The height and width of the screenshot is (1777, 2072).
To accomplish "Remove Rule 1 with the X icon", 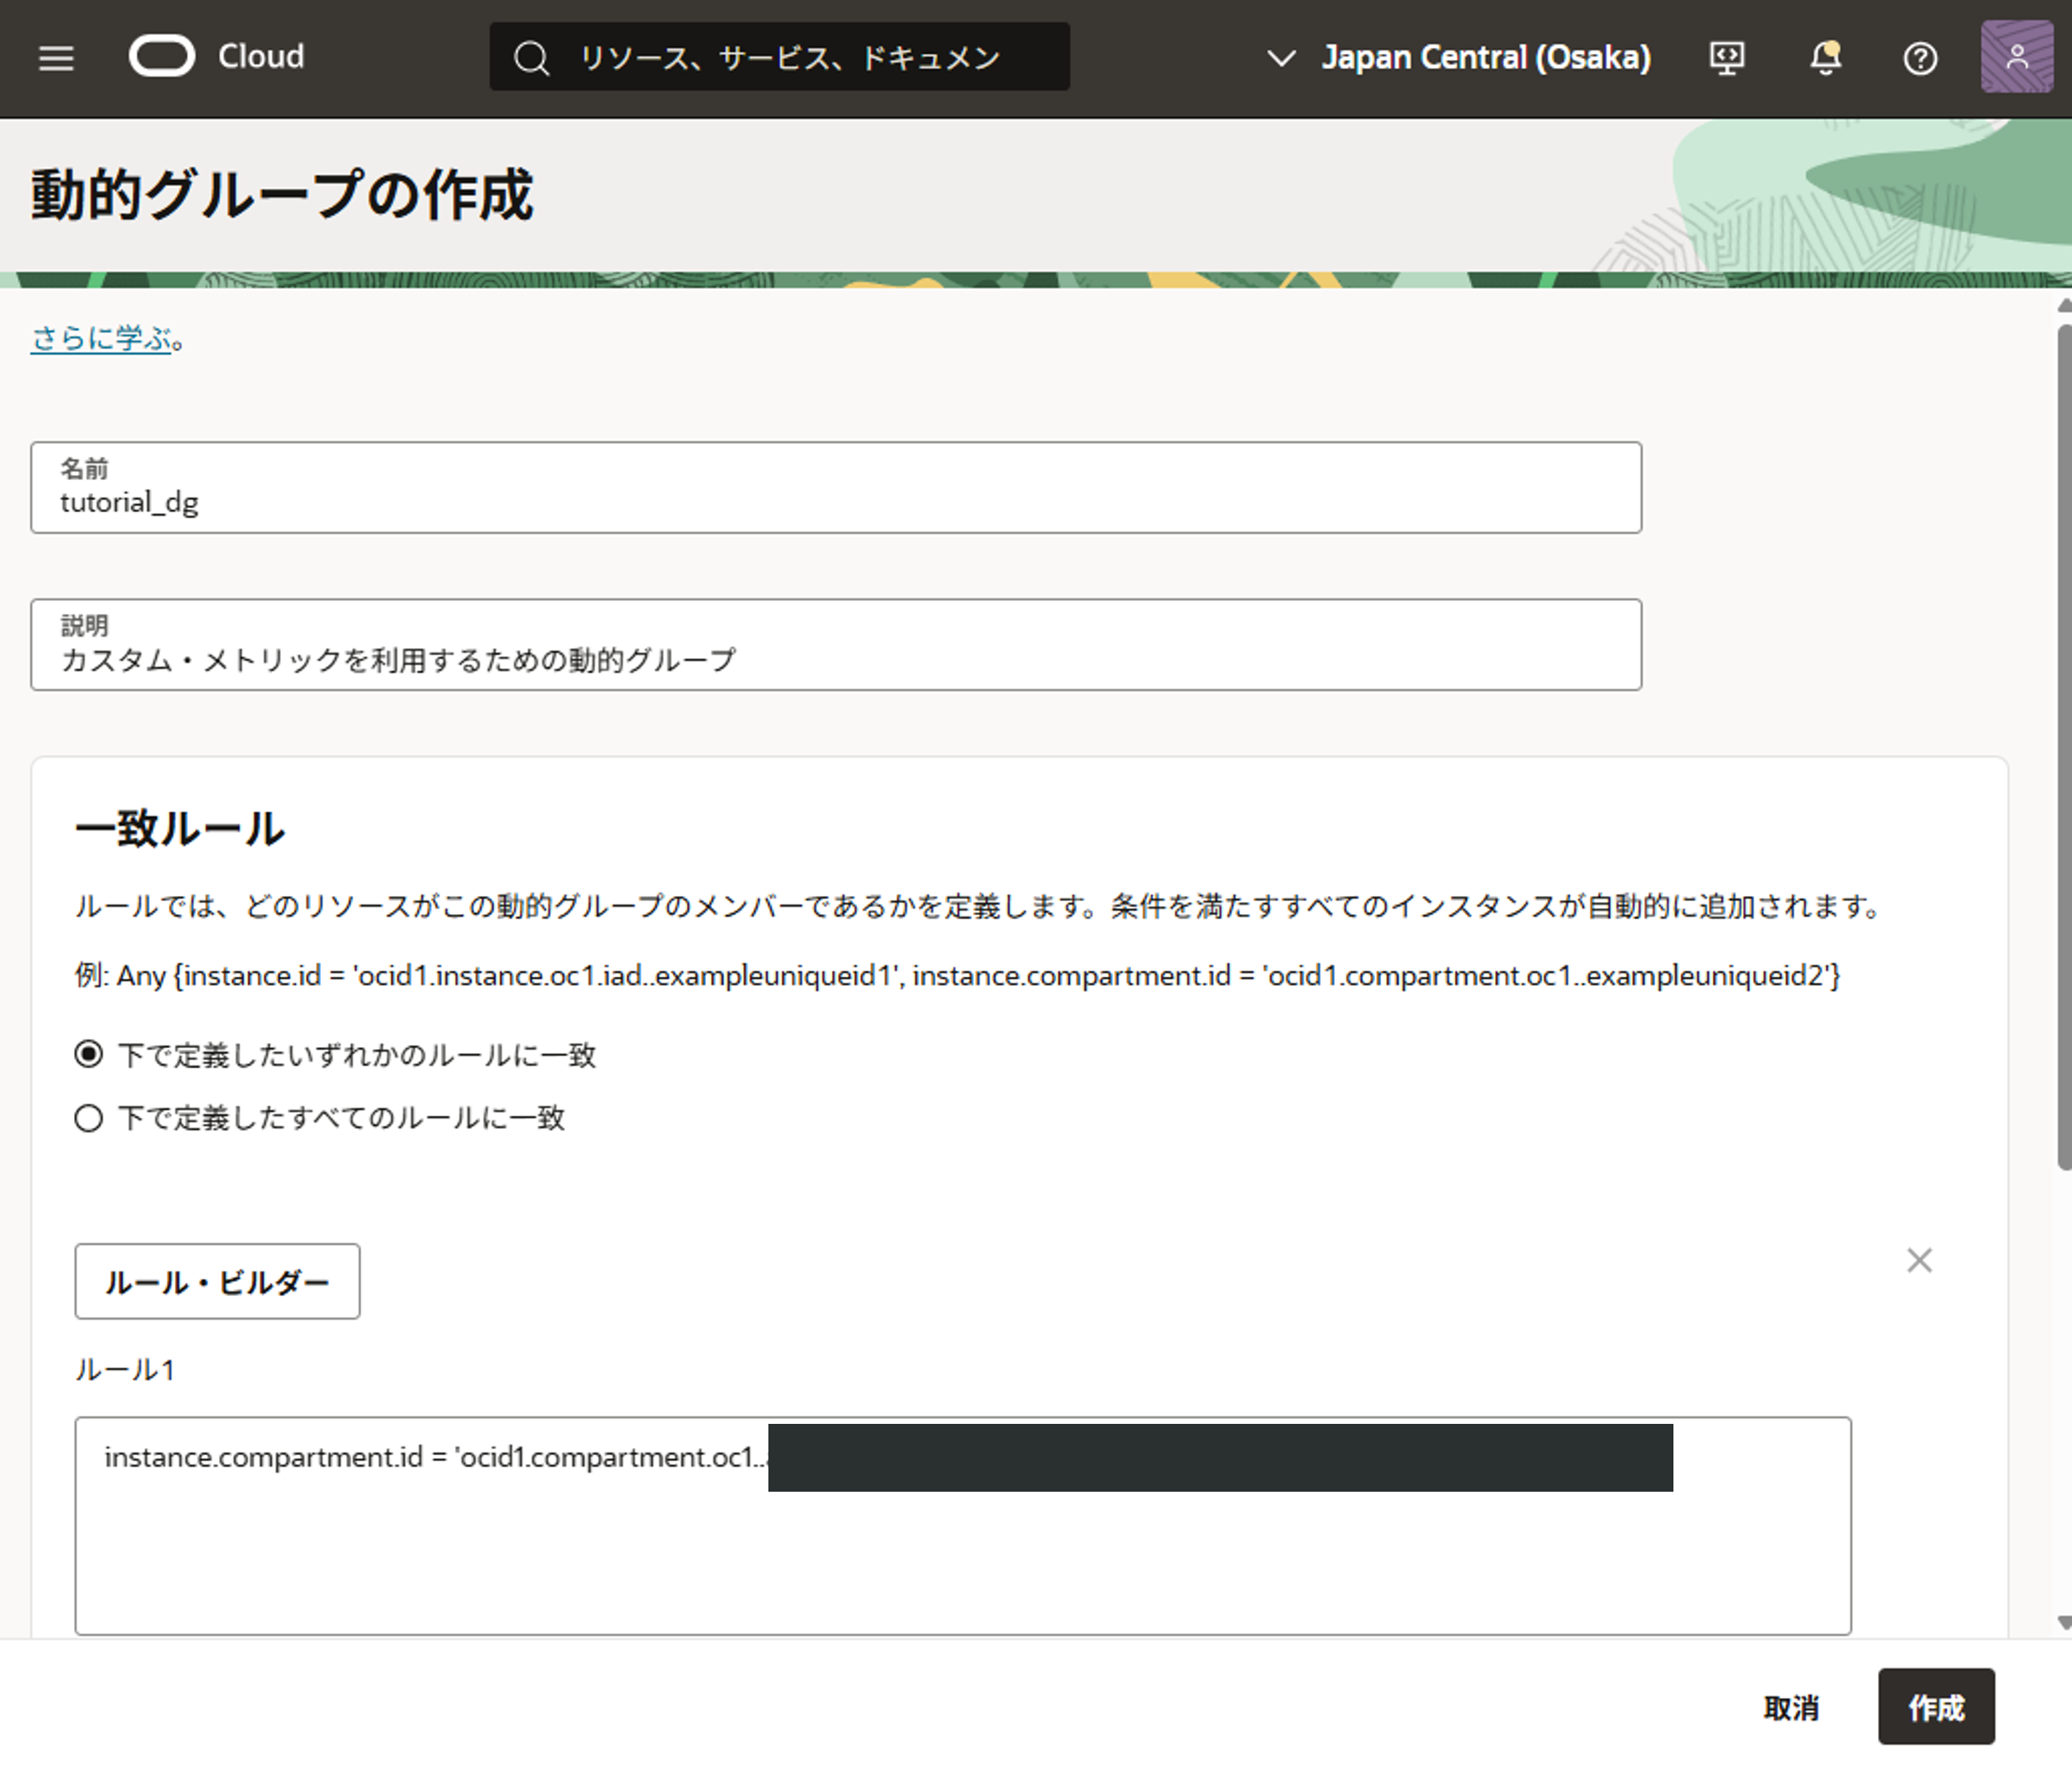I will pos(1918,1260).
